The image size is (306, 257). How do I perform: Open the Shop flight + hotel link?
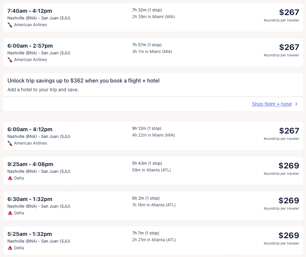click(x=272, y=104)
